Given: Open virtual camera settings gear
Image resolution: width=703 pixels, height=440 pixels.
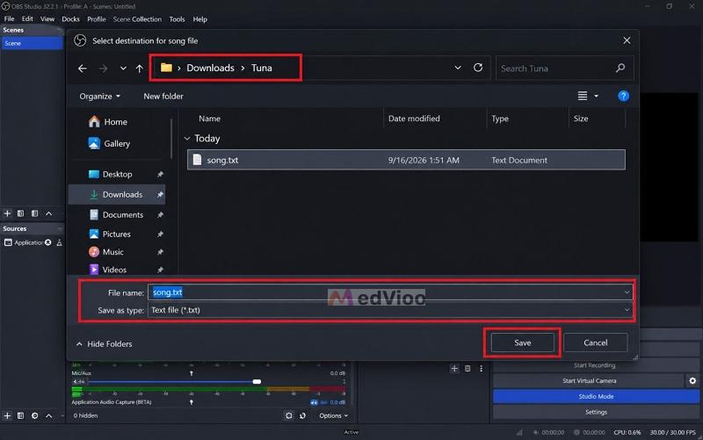Looking at the screenshot, I should tap(692, 380).
